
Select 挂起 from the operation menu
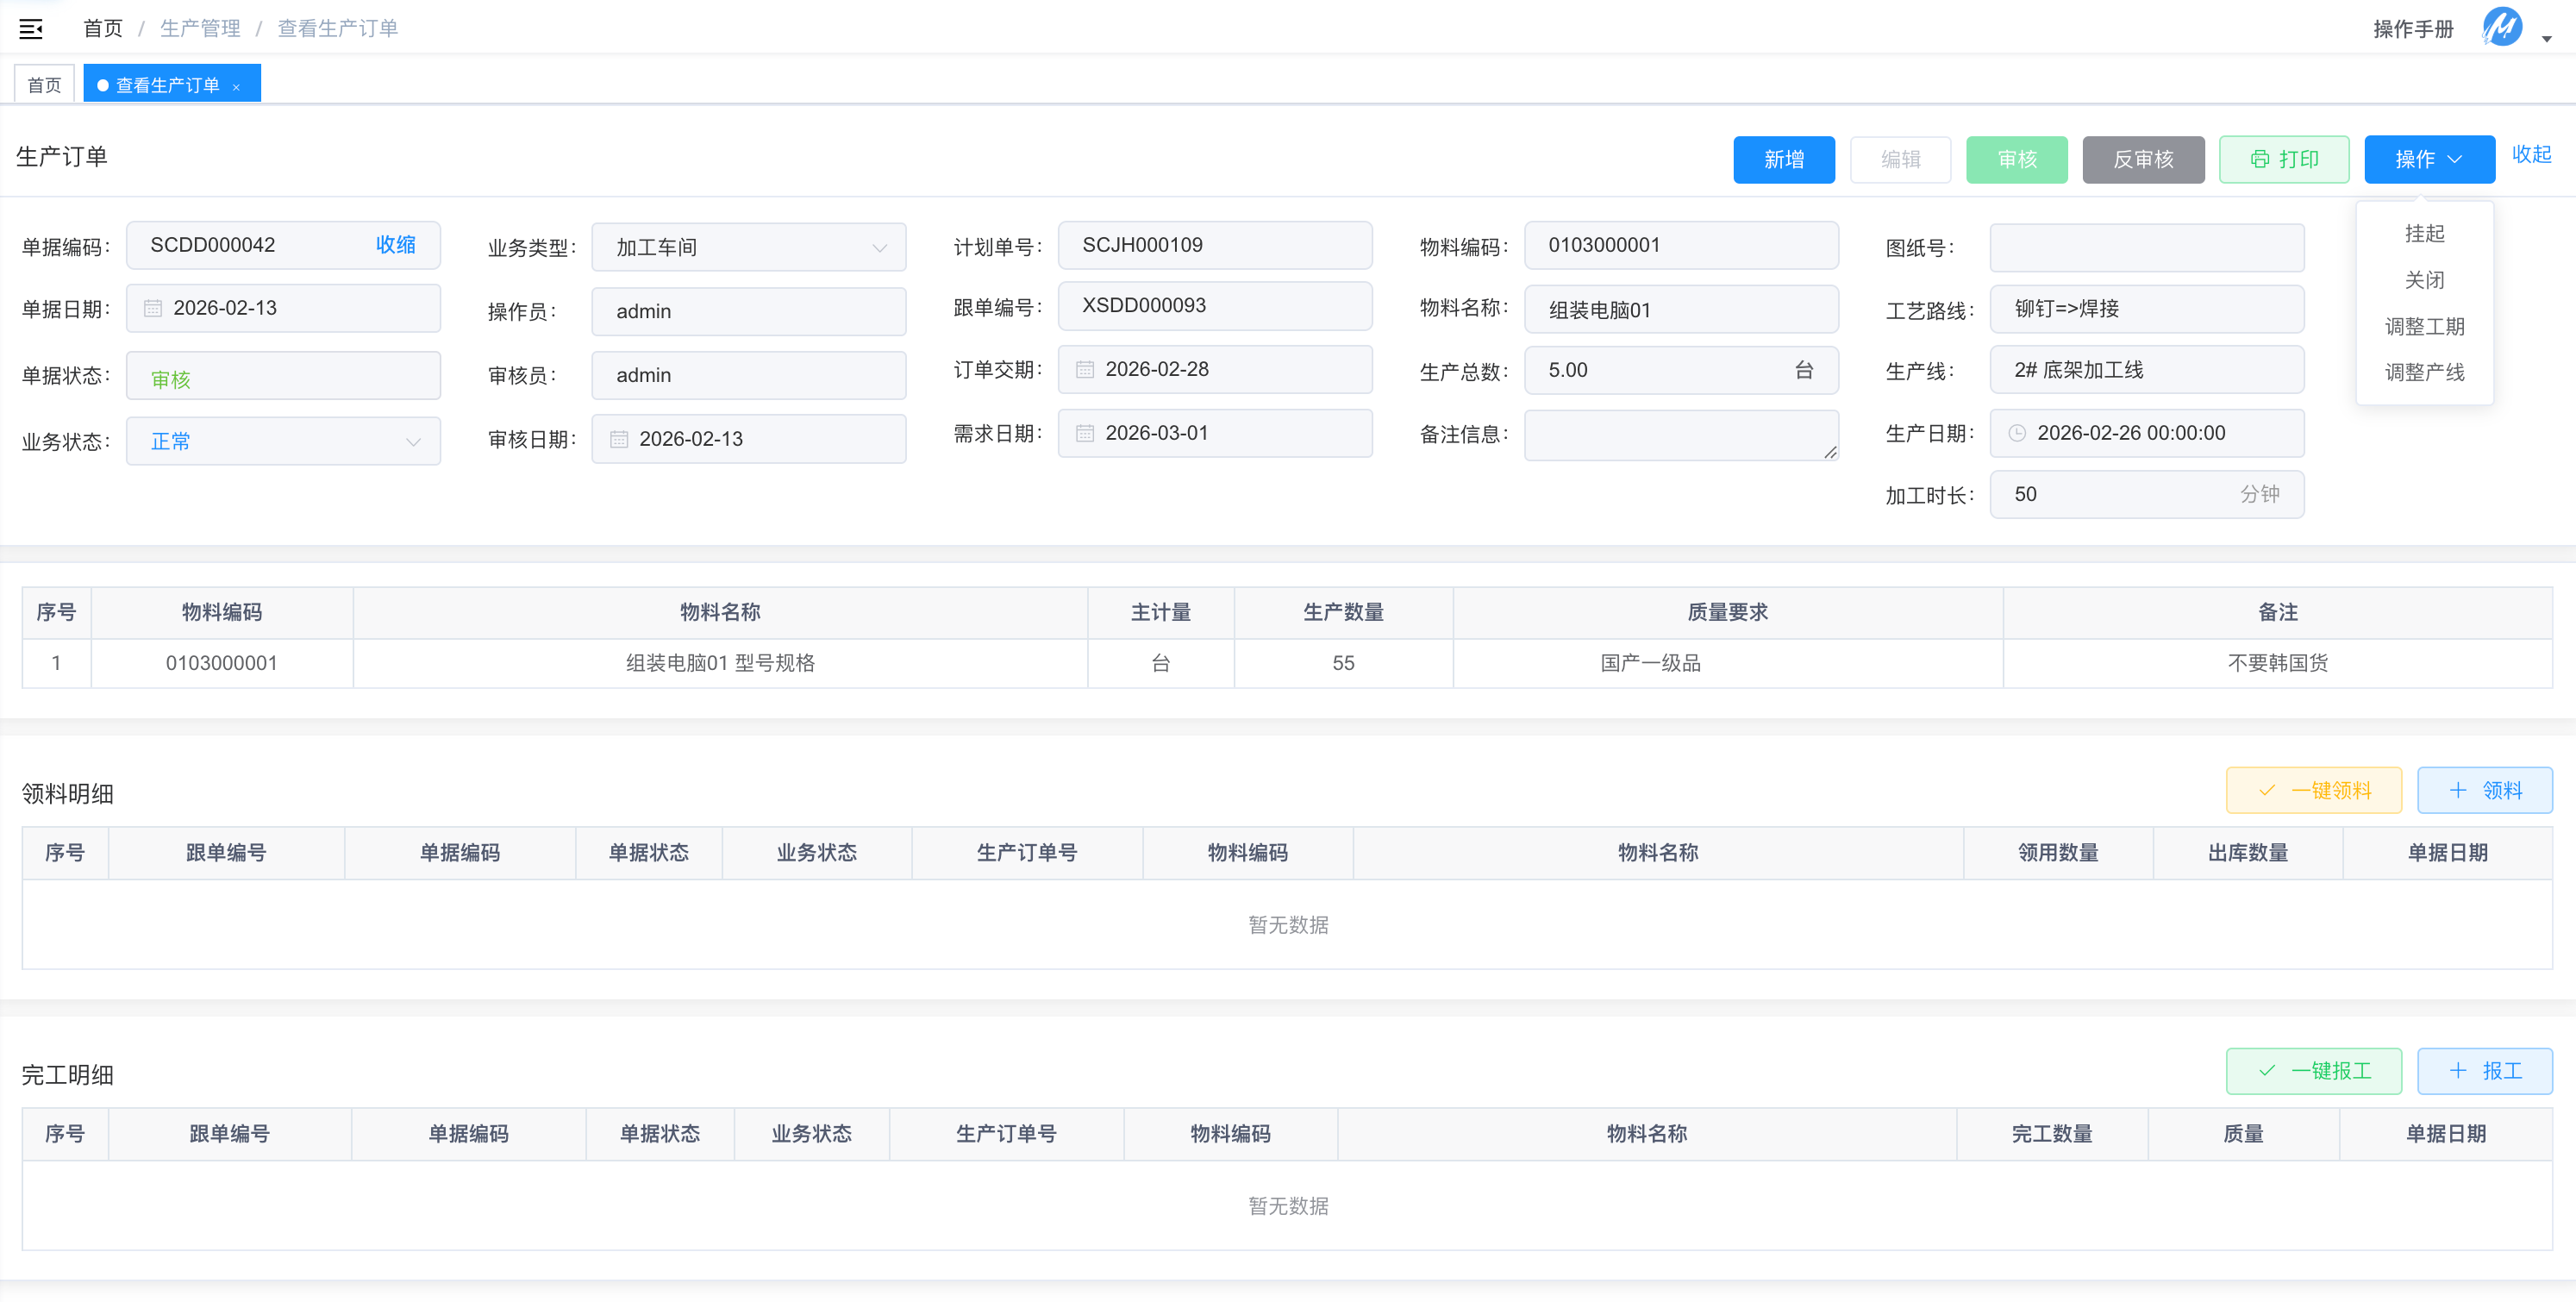pyautogui.click(x=2424, y=233)
